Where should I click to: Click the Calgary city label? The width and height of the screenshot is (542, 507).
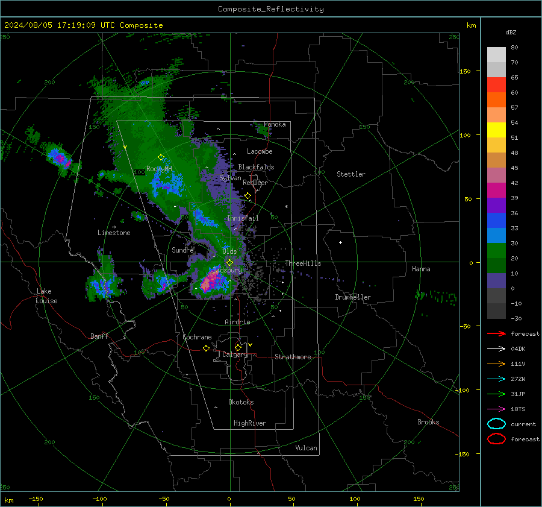(235, 354)
